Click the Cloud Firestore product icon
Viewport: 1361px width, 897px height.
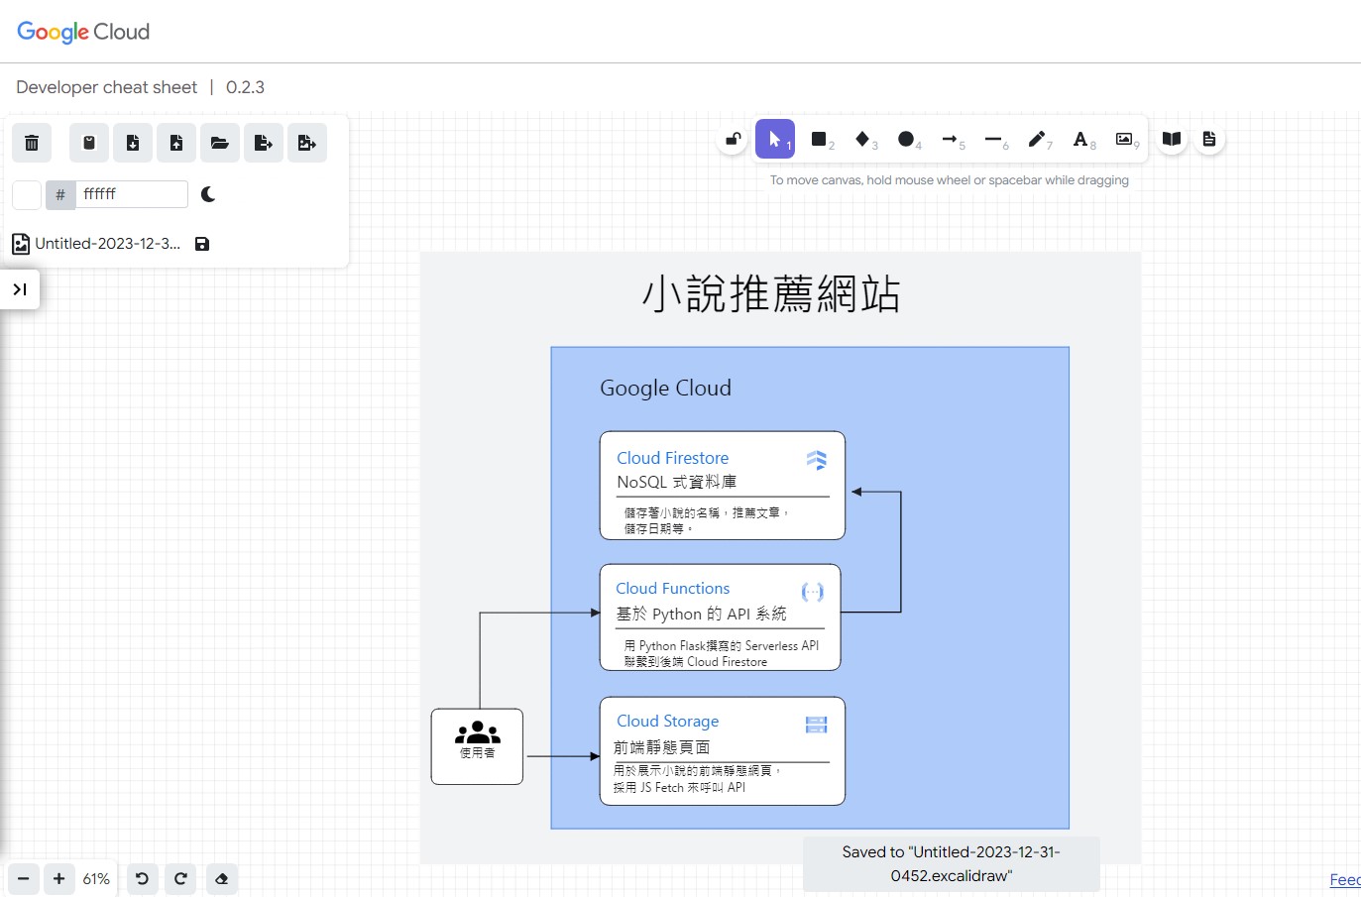coord(817,460)
